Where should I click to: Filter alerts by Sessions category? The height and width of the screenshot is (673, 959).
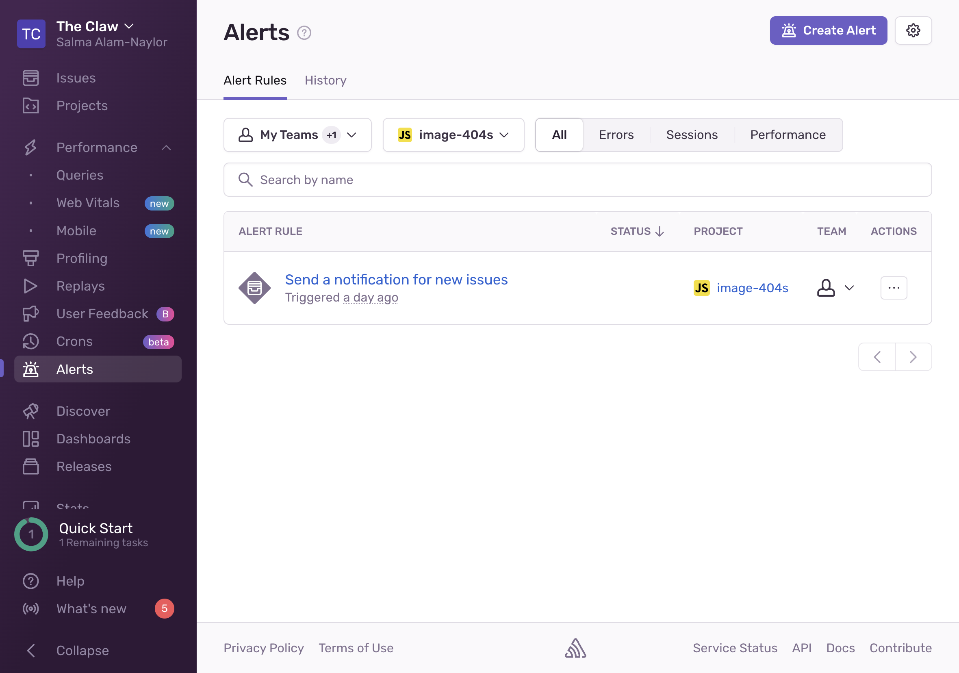(692, 134)
